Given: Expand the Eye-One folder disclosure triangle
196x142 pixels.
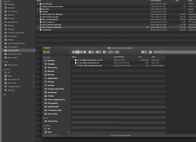Looking at the screenshot, I should click(38, 9).
